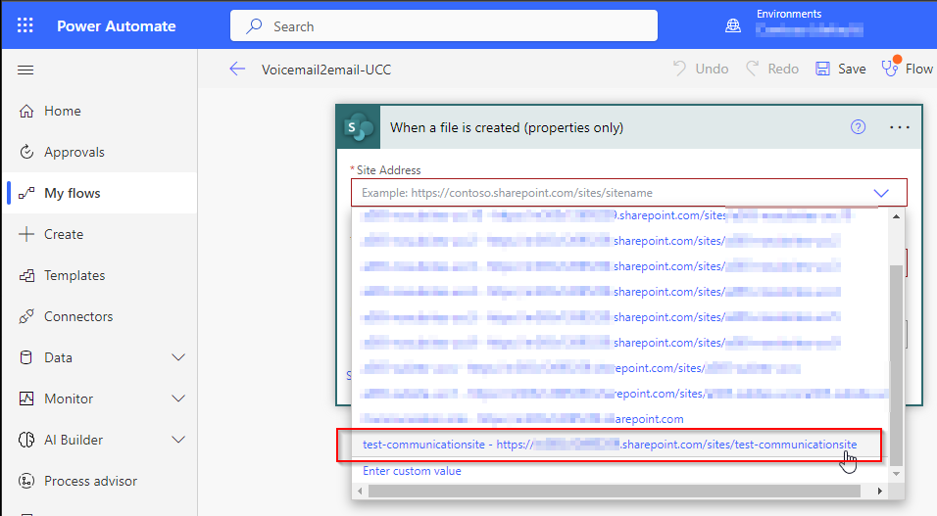Screen dimensions: 937x516
Task: Click the Monitor chart icon
Action: click(x=26, y=399)
